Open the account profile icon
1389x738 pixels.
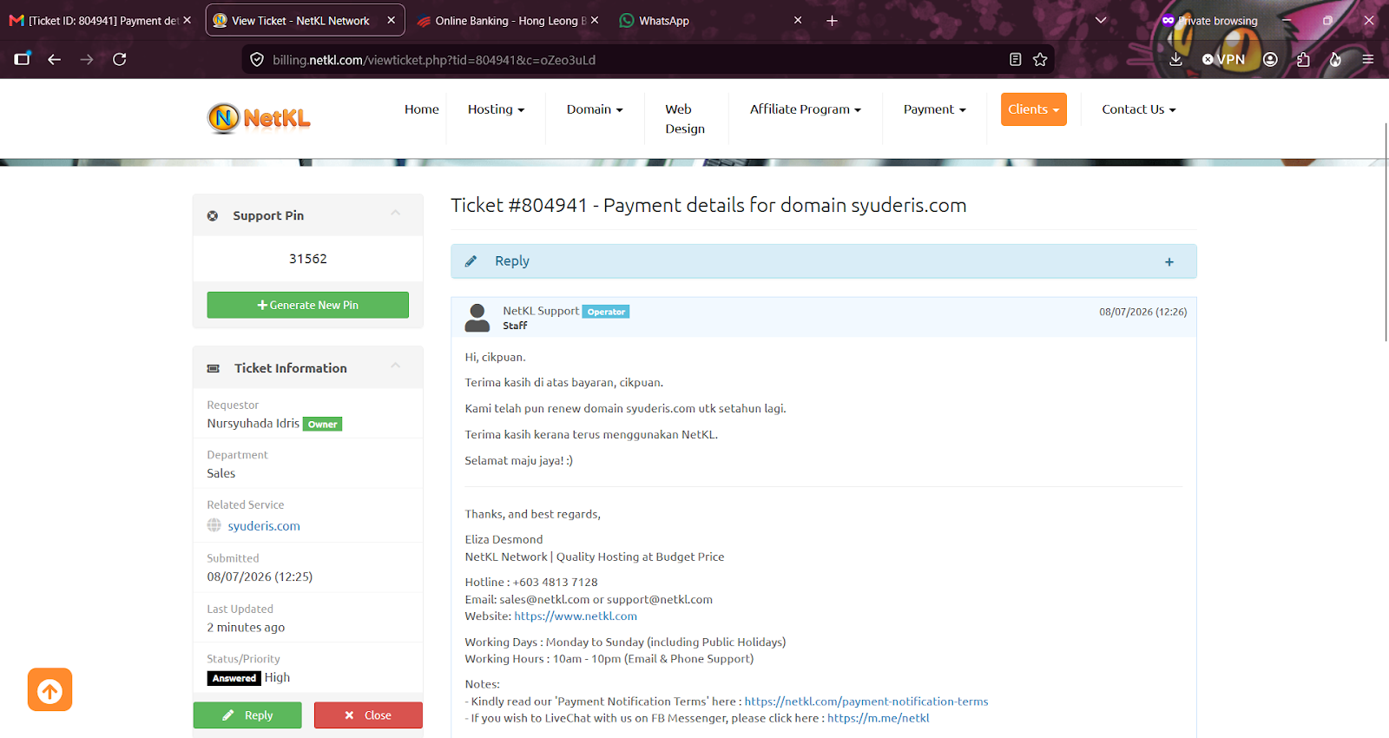point(1270,59)
